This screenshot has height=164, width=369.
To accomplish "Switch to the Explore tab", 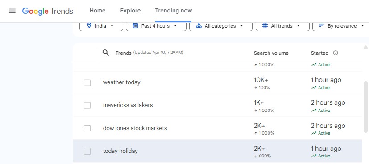I will pyautogui.click(x=130, y=11).
